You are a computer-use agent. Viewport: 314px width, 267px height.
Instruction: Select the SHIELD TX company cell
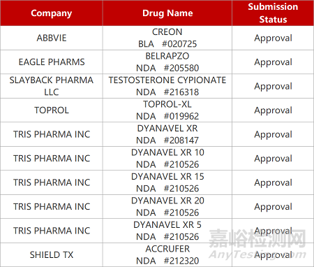(x=52, y=255)
